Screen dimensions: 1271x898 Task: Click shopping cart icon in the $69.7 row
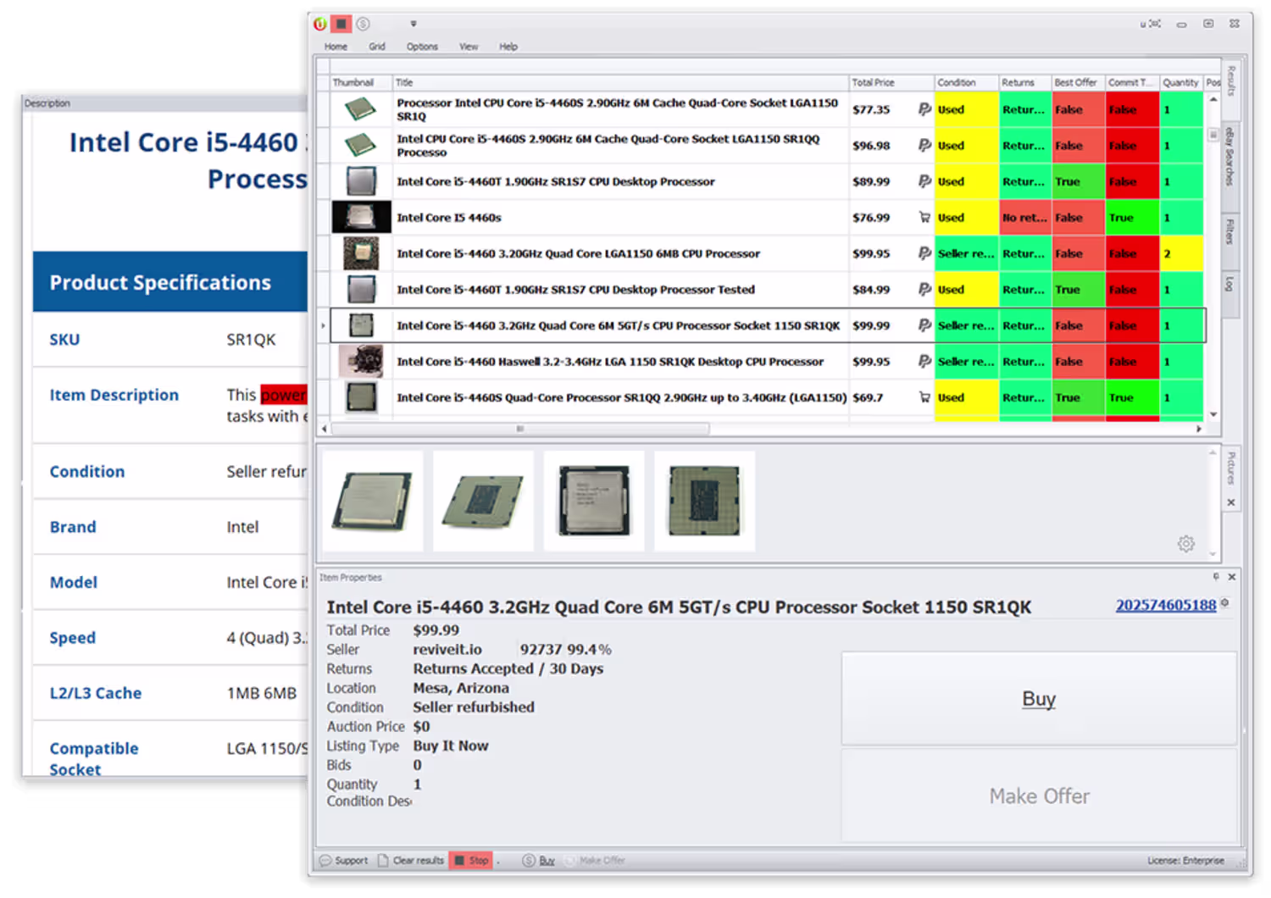point(924,397)
